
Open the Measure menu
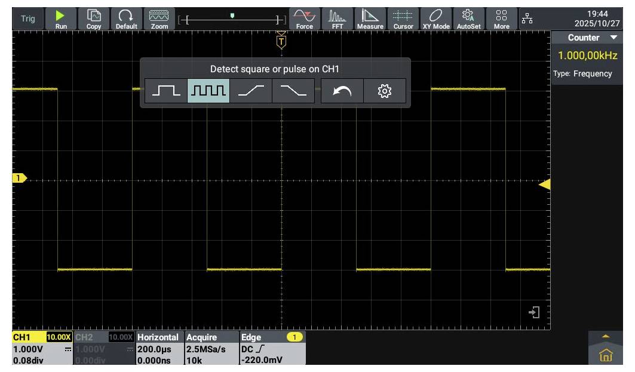(x=370, y=19)
